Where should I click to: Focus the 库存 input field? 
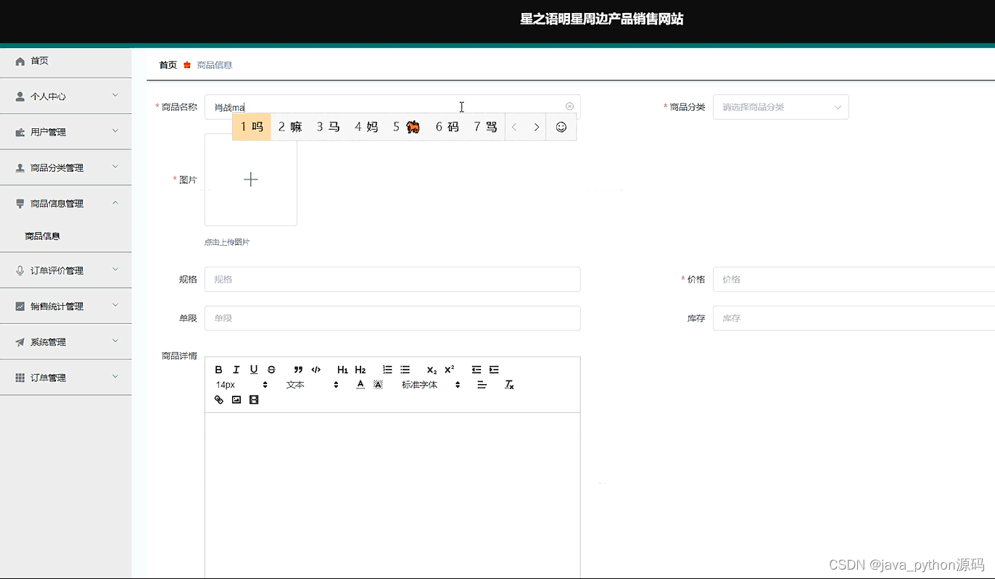click(x=854, y=318)
